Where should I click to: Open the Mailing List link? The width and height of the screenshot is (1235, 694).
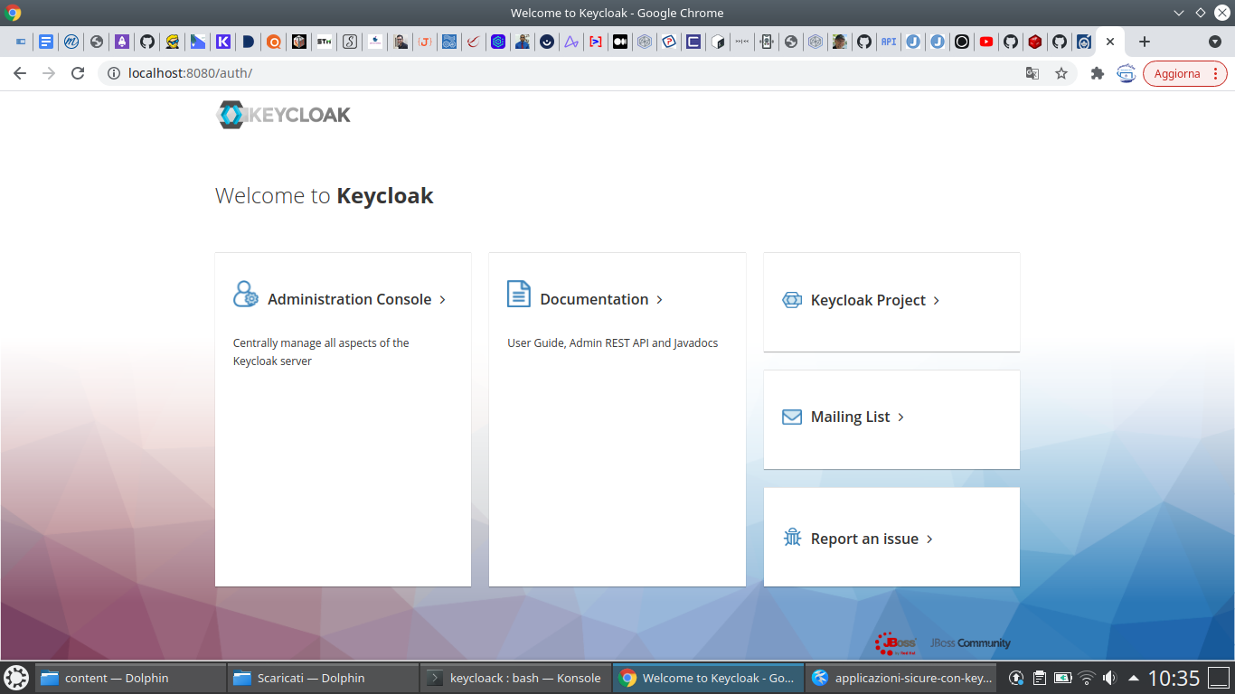click(x=850, y=417)
